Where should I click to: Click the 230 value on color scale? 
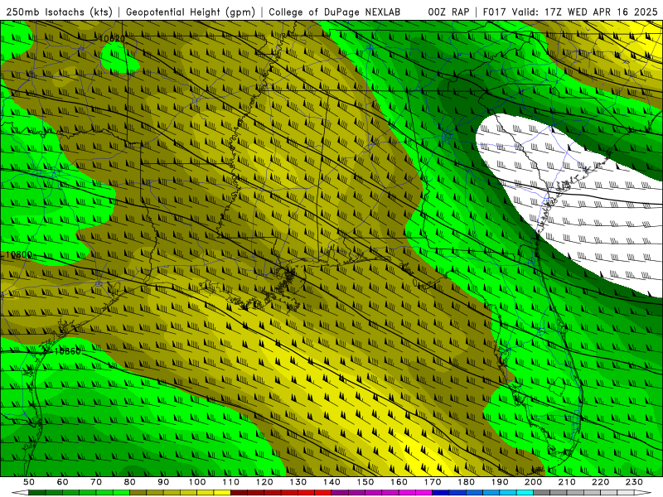click(634, 482)
